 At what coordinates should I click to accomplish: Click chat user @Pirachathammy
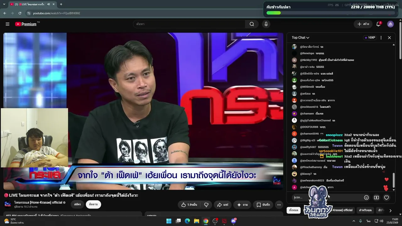coord(311,167)
